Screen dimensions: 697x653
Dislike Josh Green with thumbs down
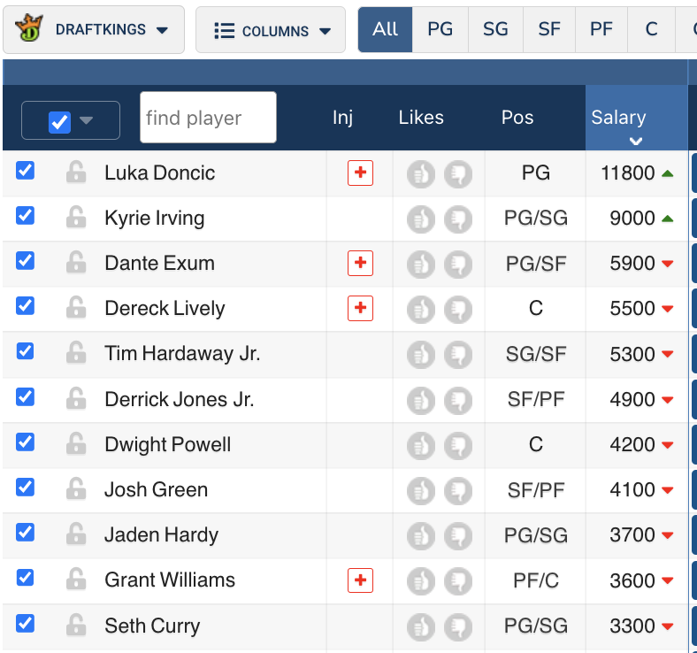click(x=458, y=491)
